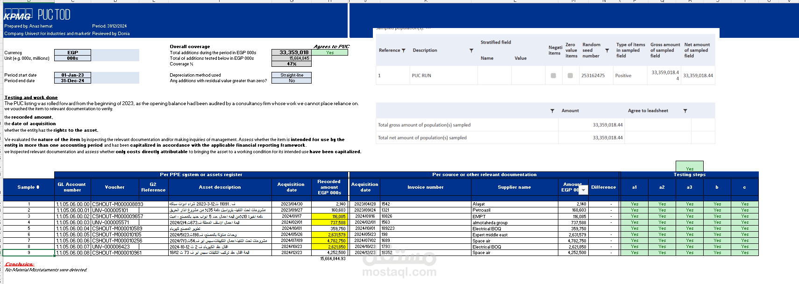Select supplier name EMPT
Viewport: 799px width, 284px height.
point(479,216)
